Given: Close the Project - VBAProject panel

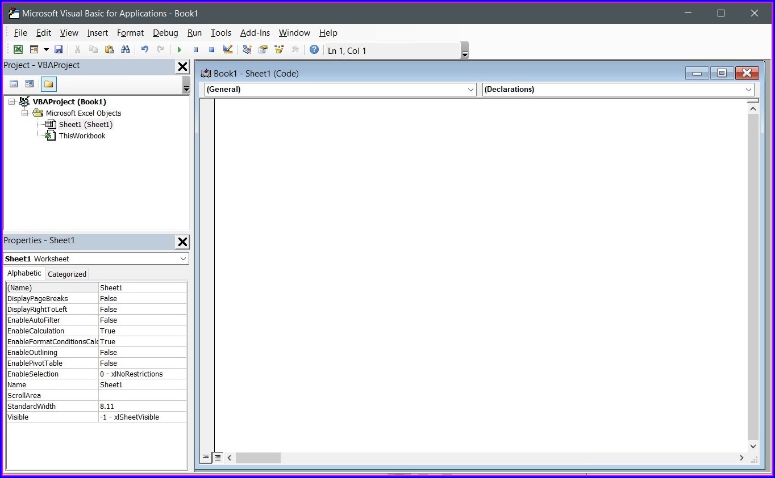Looking at the screenshot, I should (182, 67).
